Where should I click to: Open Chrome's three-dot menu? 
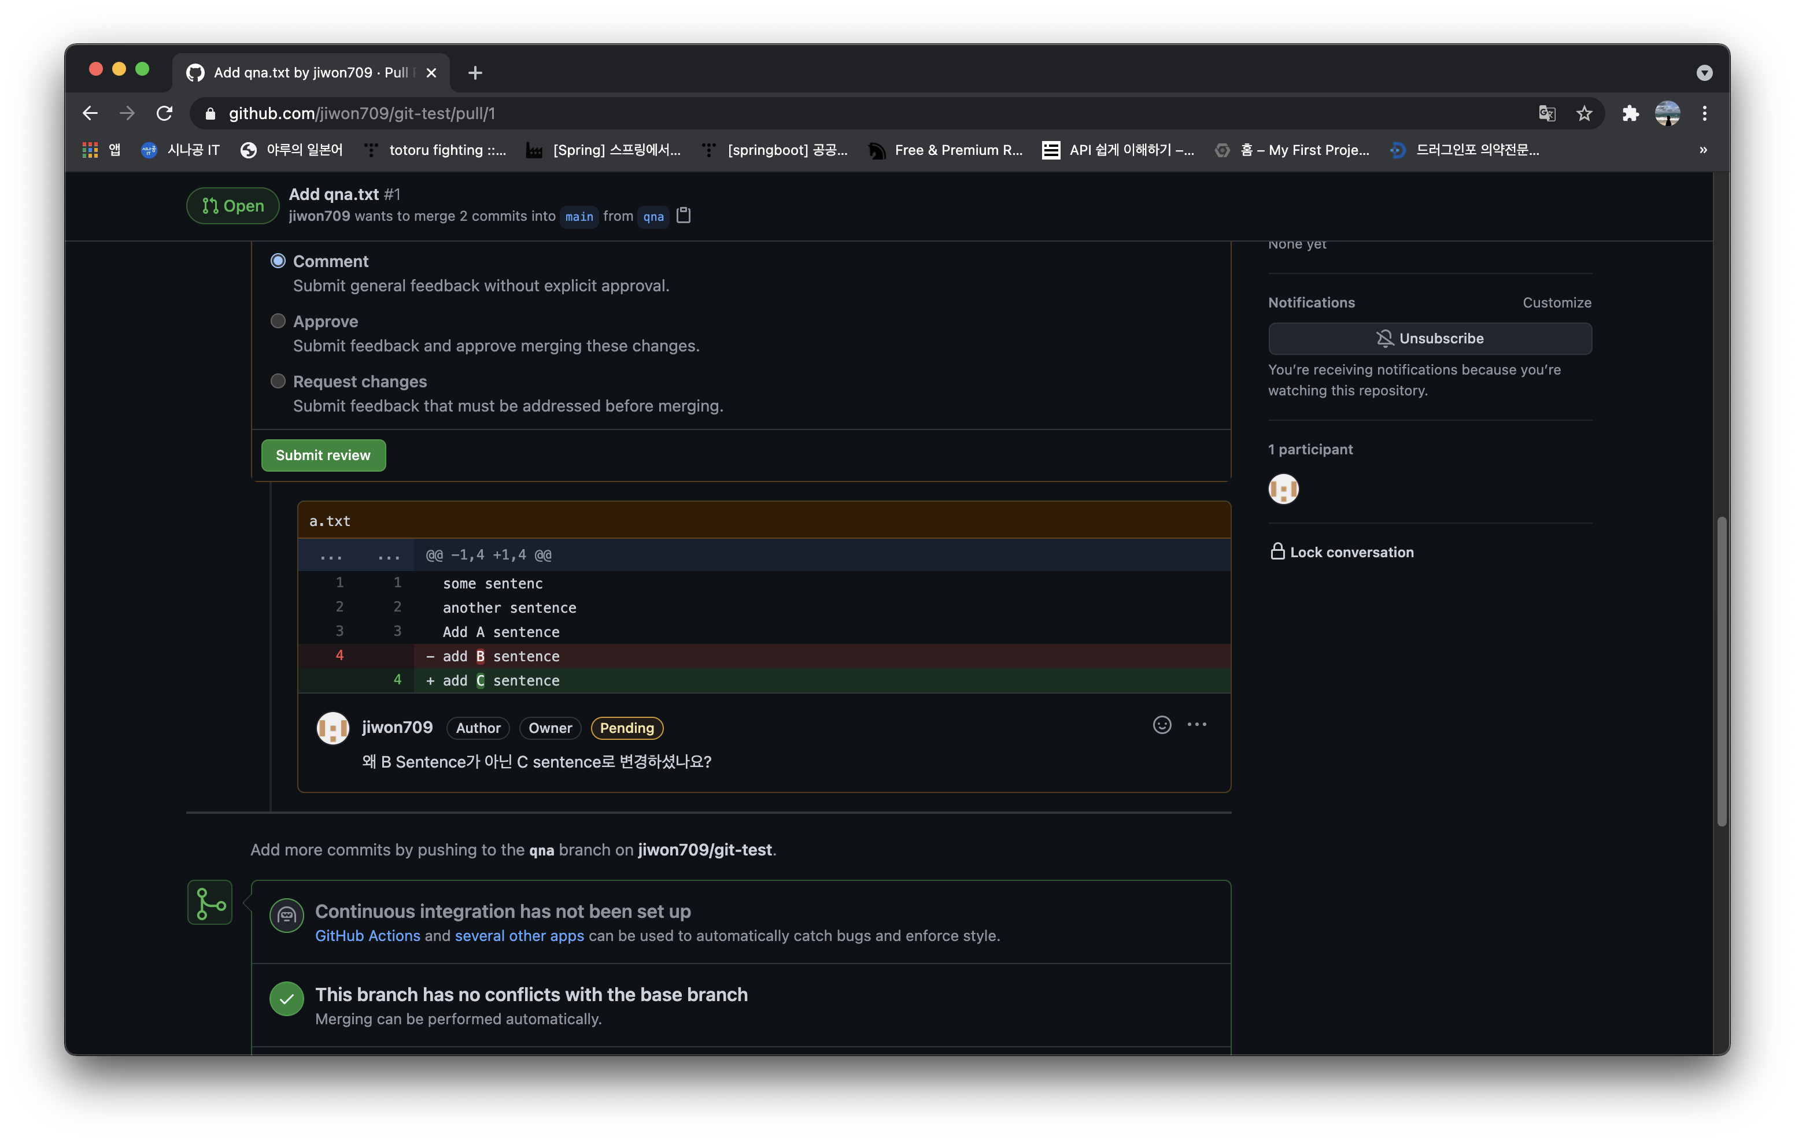pos(1705,113)
